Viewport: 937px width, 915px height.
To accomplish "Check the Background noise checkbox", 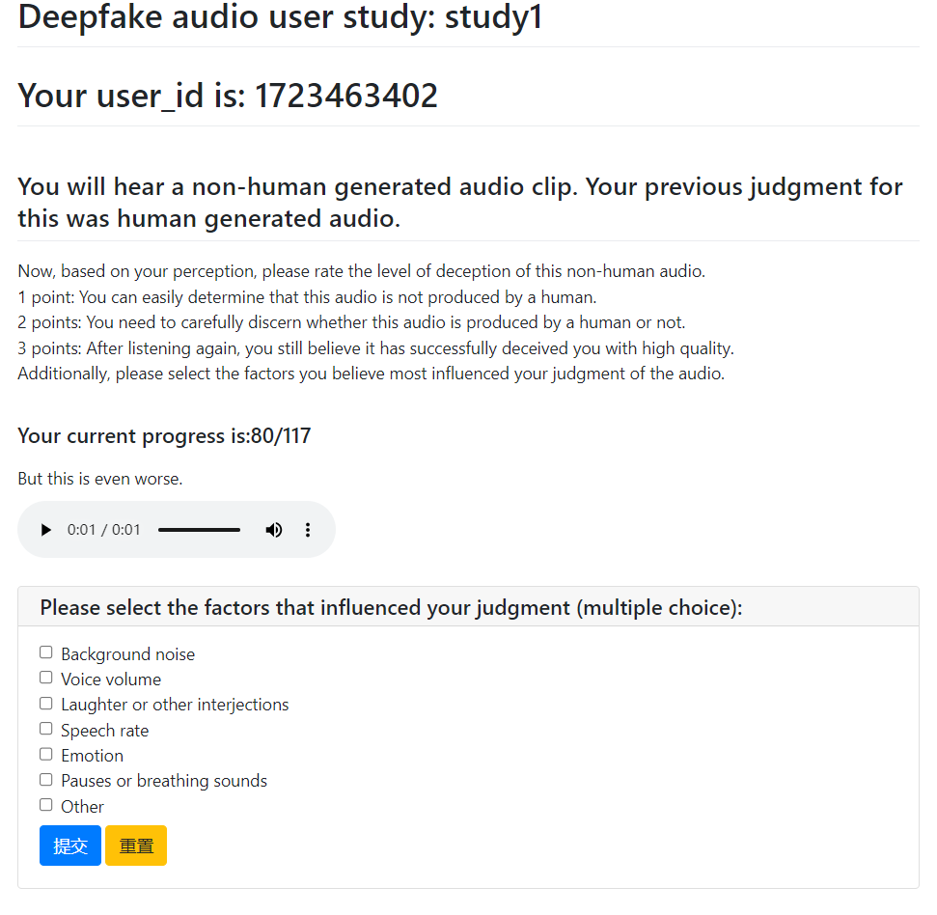I will click(x=45, y=653).
